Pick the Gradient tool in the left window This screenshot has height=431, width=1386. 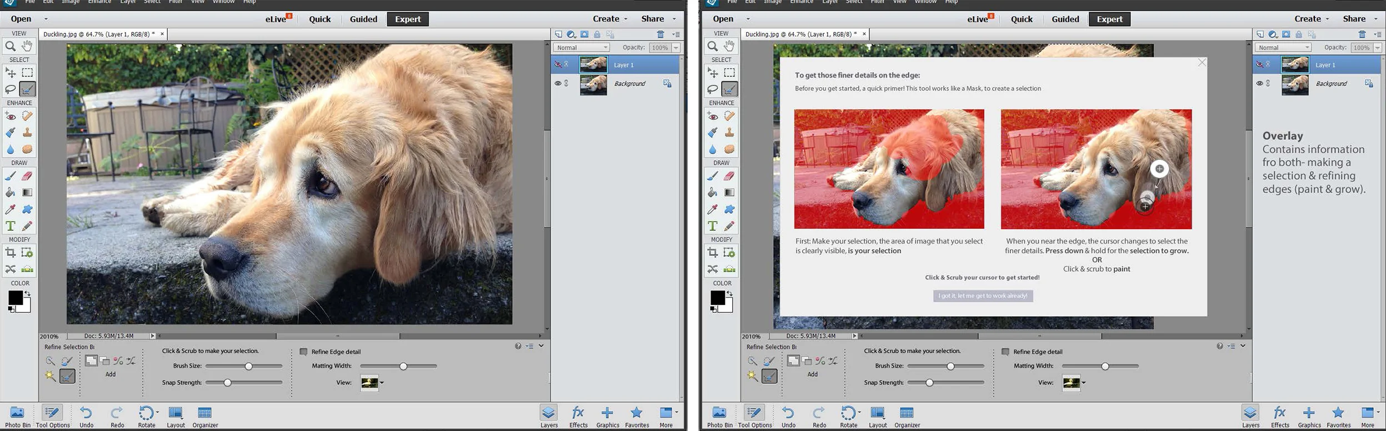[27, 192]
